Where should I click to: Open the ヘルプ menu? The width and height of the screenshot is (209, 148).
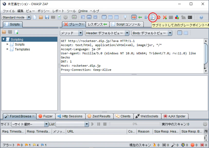94,11
